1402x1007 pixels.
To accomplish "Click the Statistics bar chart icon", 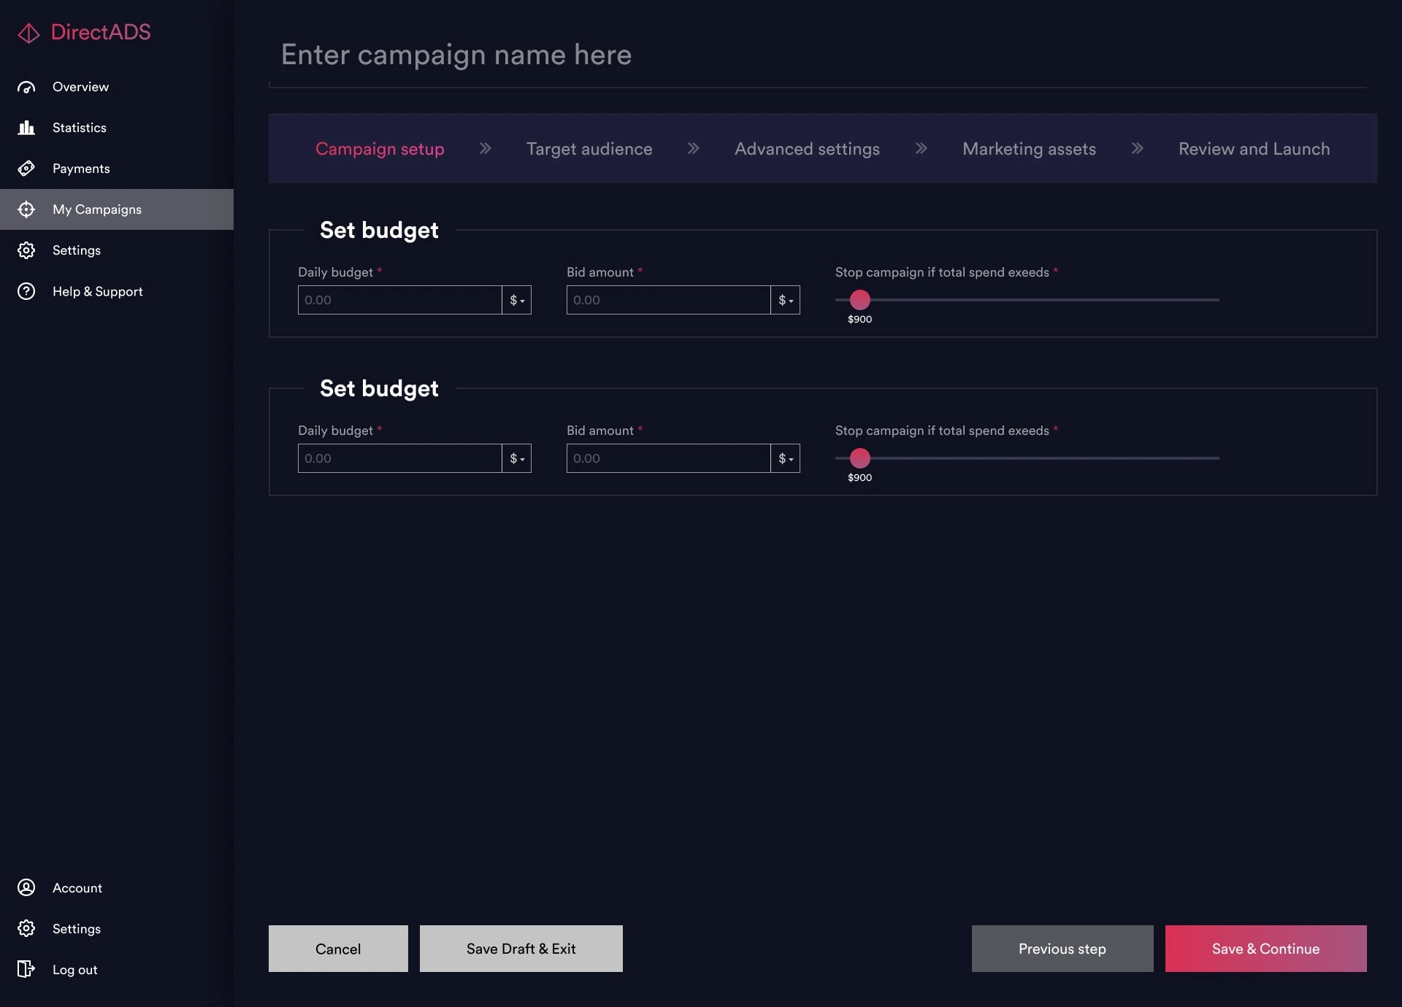I will 26,128.
